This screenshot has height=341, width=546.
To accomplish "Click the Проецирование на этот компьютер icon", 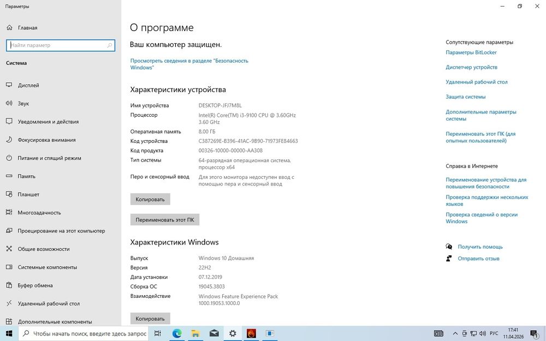I will [x=9, y=231].
